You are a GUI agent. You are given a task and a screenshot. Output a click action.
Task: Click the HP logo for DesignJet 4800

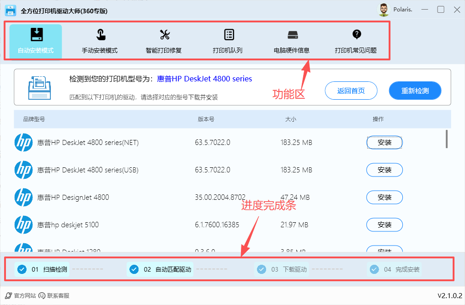23,198
